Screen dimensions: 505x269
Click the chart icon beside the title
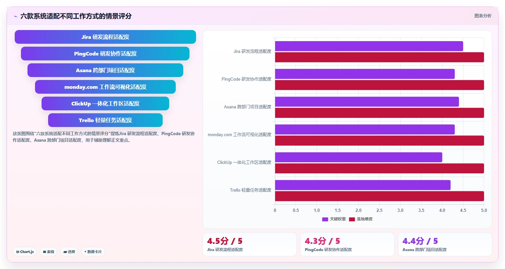coord(15,16)
